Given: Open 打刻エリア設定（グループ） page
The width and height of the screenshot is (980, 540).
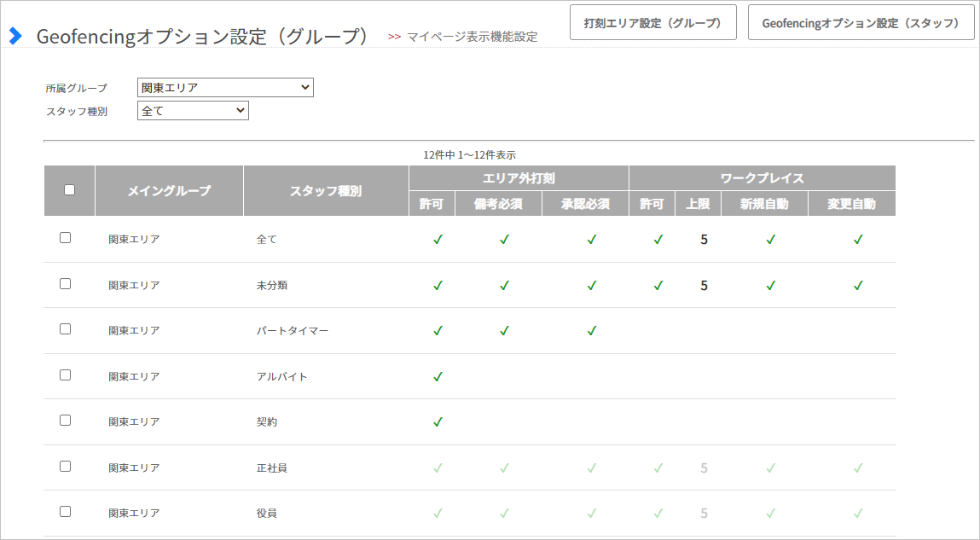Looking at the screenshot, I should click(653, 22).
